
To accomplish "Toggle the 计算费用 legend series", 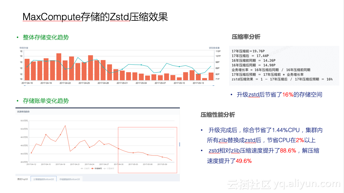I will pos(109,168).
